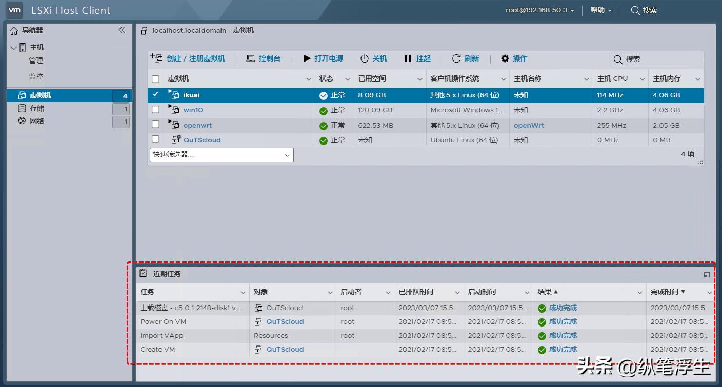Screen dimensions: 722x387
Task: Click the 挂起 suspend pause icon
Action: coord(408,59)
